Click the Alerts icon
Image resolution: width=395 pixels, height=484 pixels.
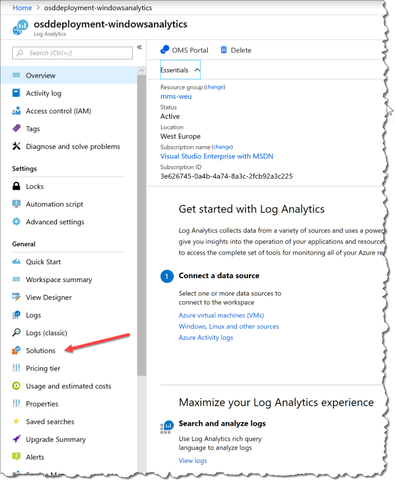[x=16, y=456]
